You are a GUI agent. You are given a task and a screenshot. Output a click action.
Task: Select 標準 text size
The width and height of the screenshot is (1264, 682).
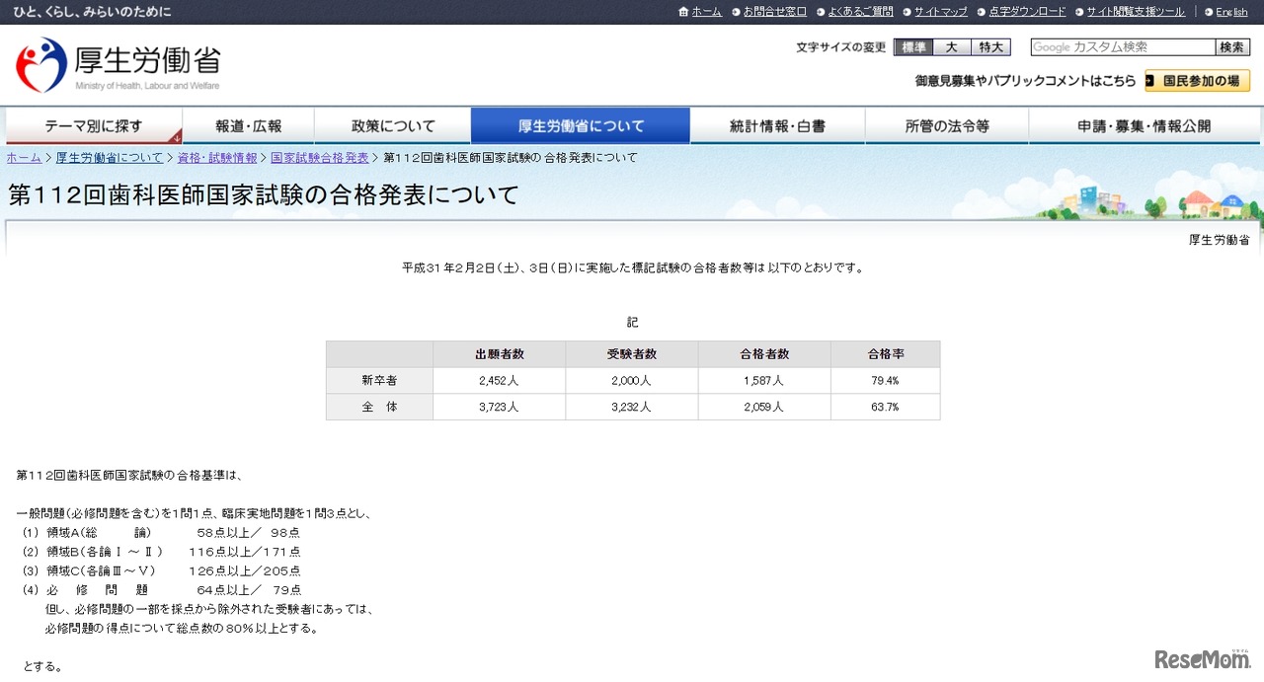click(912, 47)
